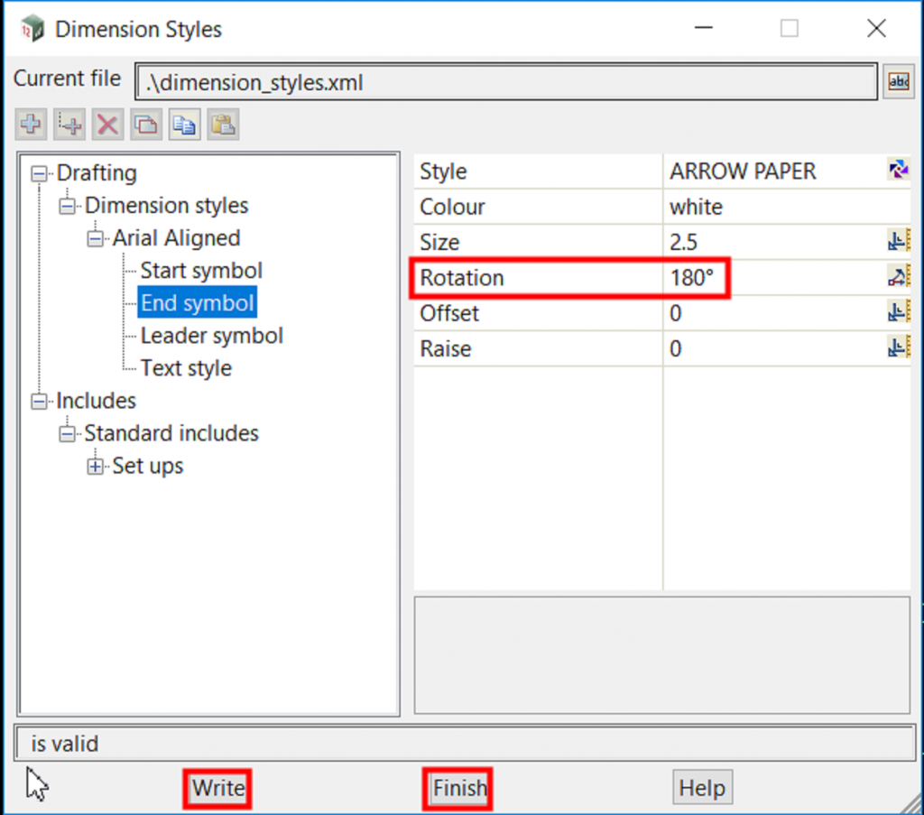
Task: Click the clipboard paste toolbar icon
Action: (222, 125)
